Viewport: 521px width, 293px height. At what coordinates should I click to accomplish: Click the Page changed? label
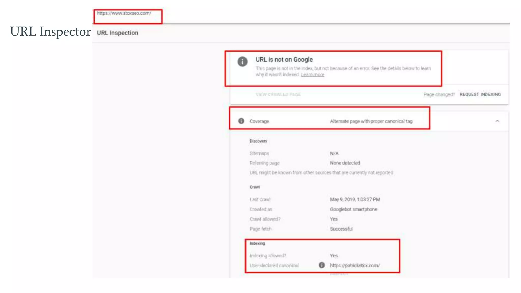pos(439,95)
